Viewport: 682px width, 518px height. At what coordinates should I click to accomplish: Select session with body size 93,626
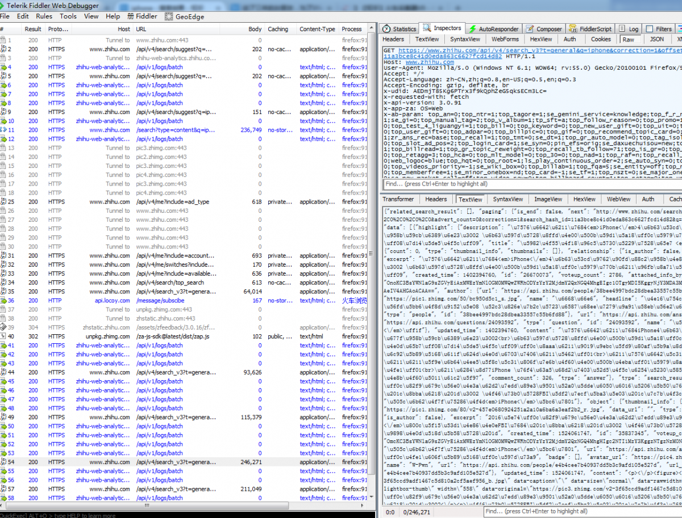(184, 372)
